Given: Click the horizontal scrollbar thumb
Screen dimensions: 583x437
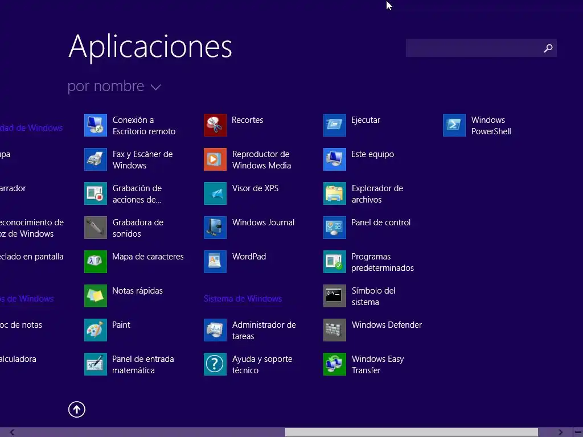Looking at the screenshot, I should [x=412, y=432].
